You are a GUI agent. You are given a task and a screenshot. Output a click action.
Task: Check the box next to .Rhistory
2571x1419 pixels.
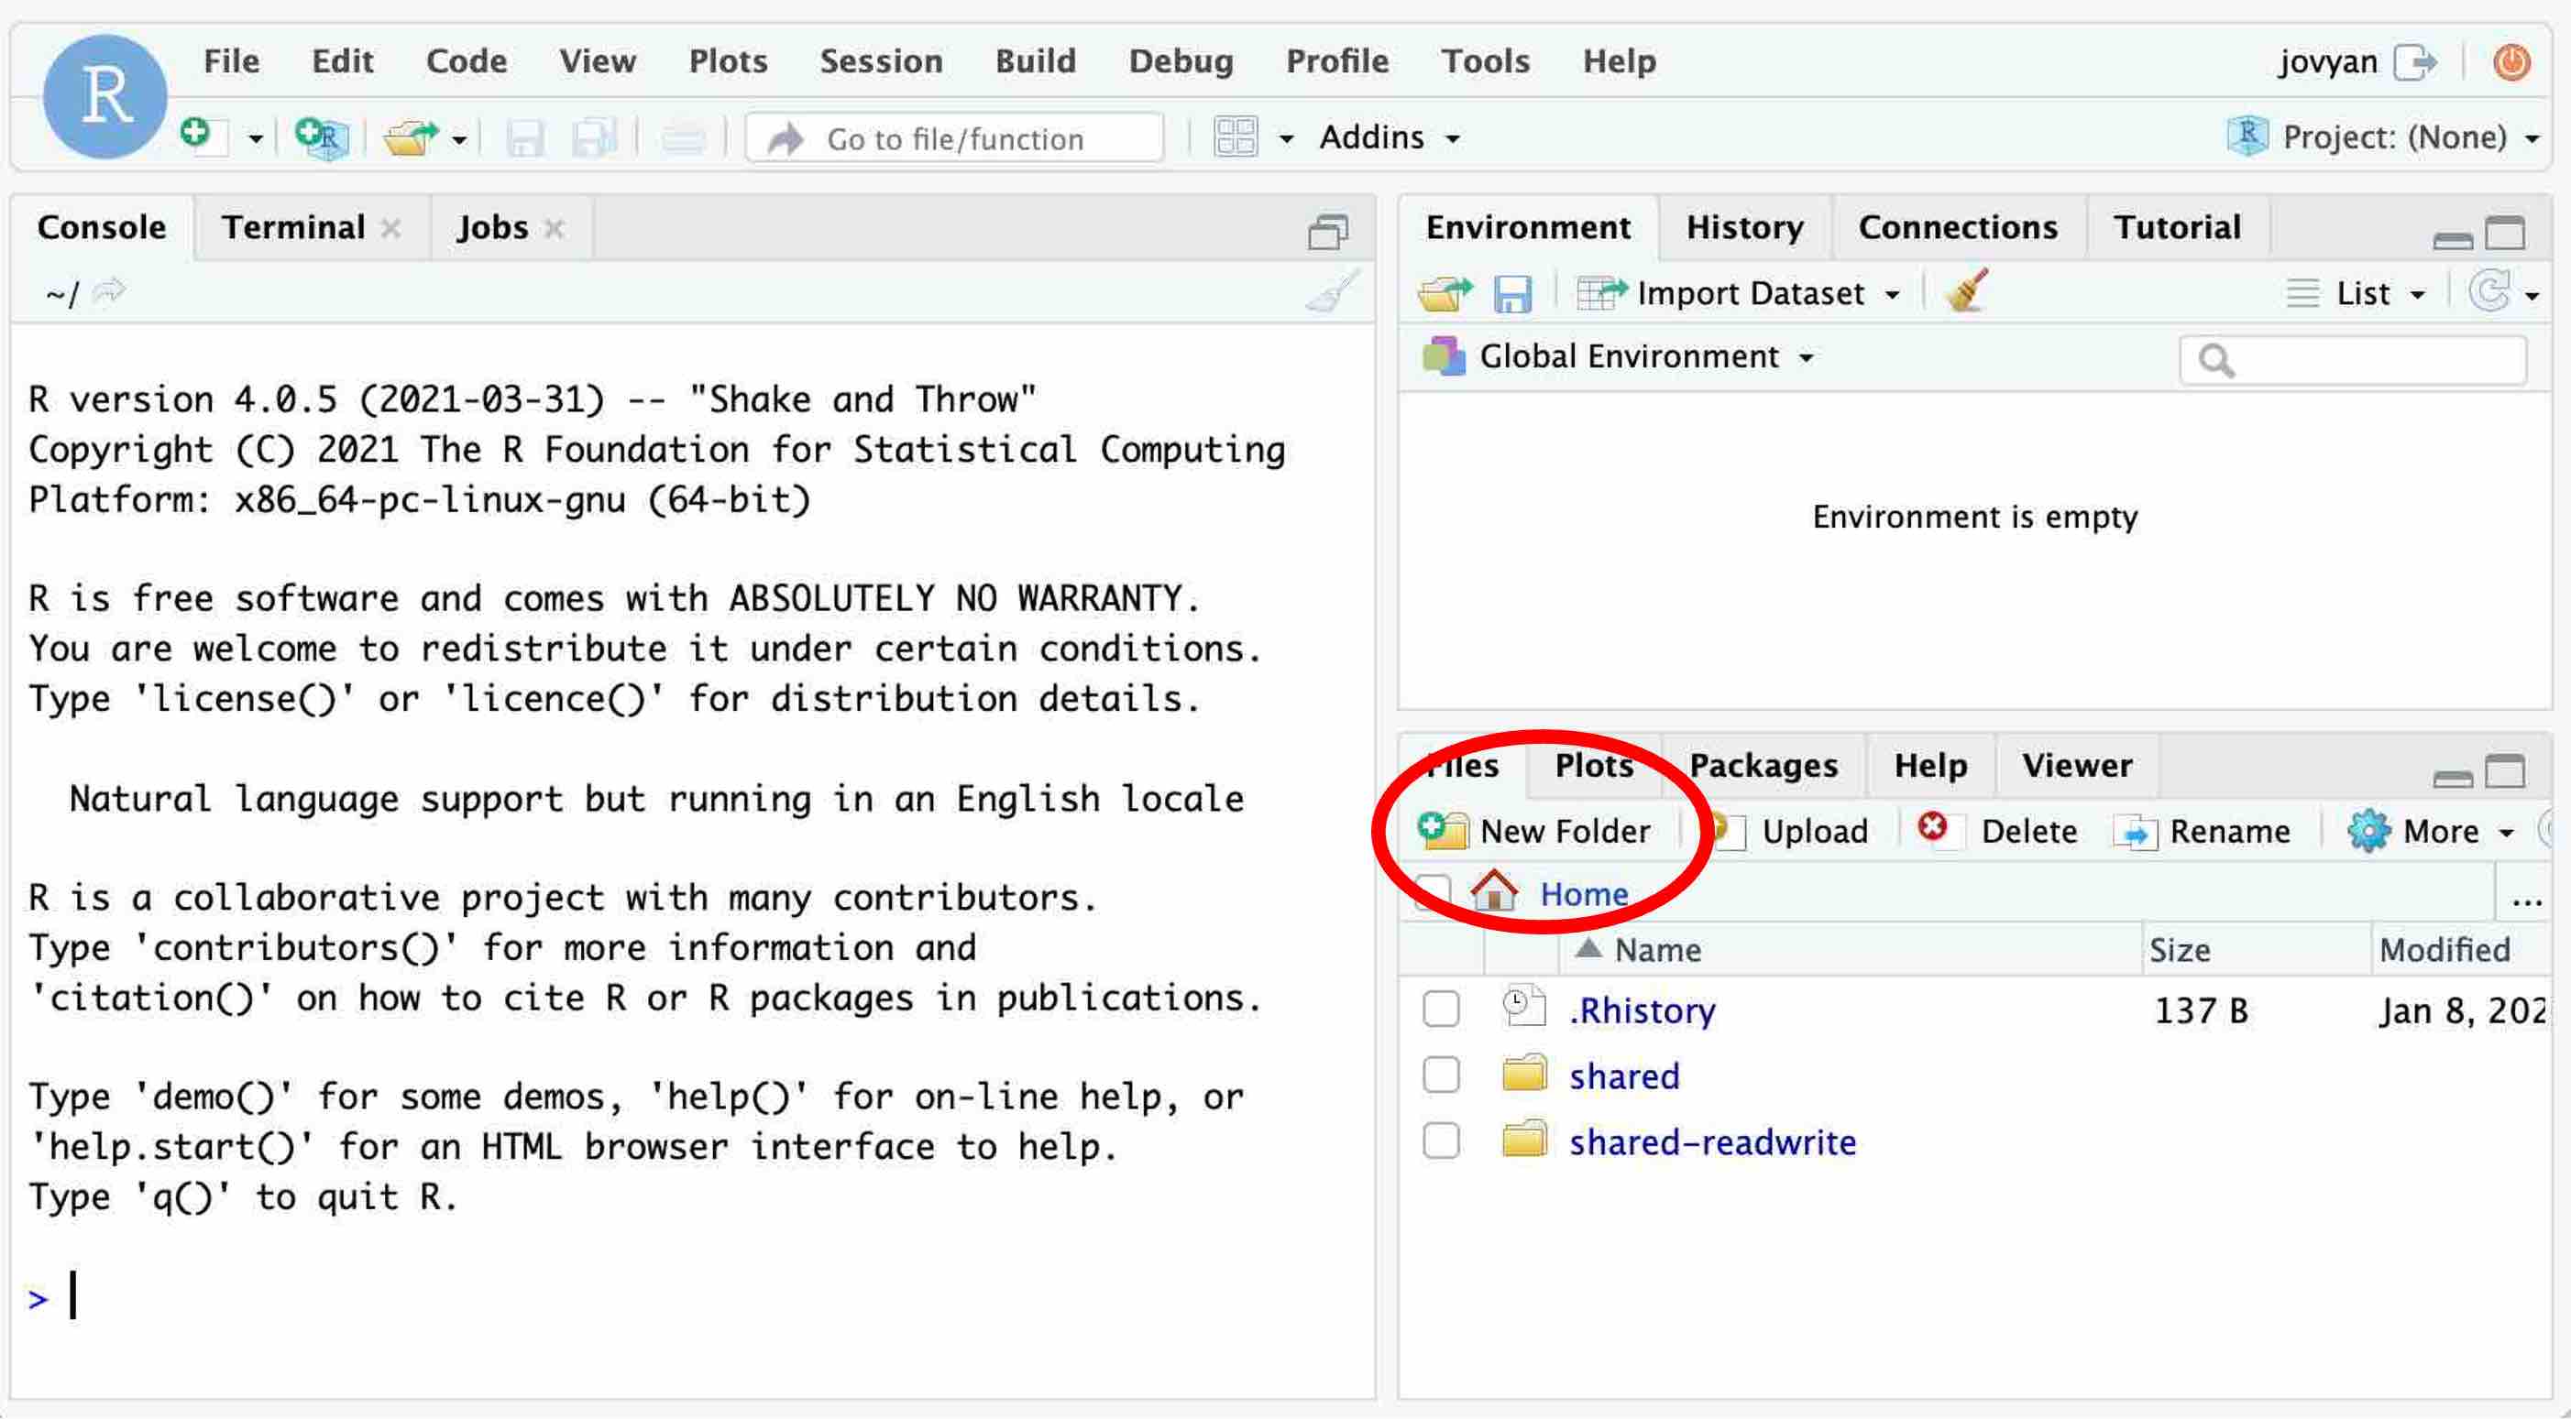pos(1440,1010)
